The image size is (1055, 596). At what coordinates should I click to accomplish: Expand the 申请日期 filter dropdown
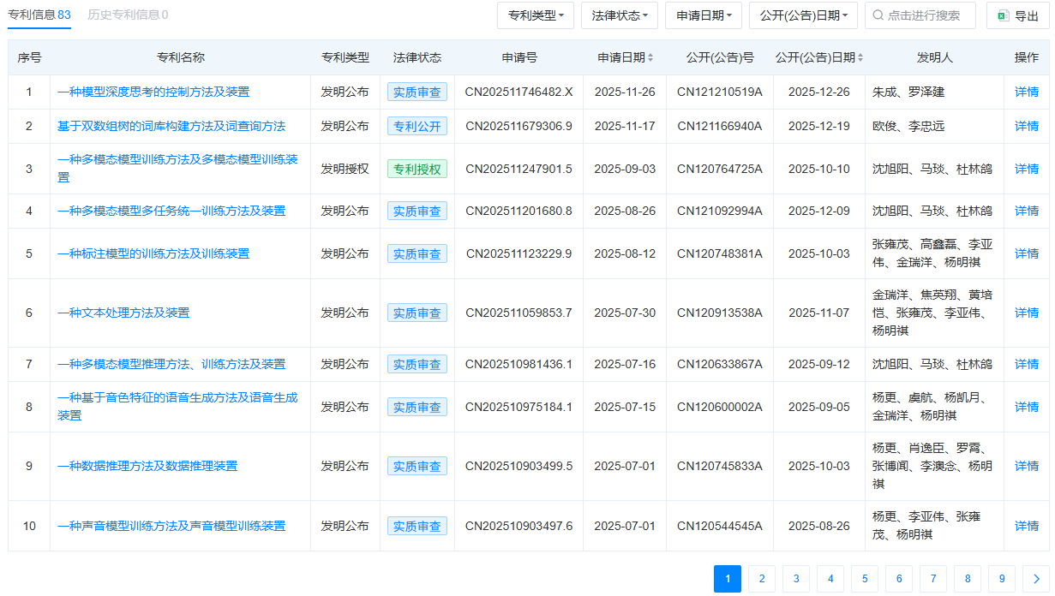[x=704, y=15]
